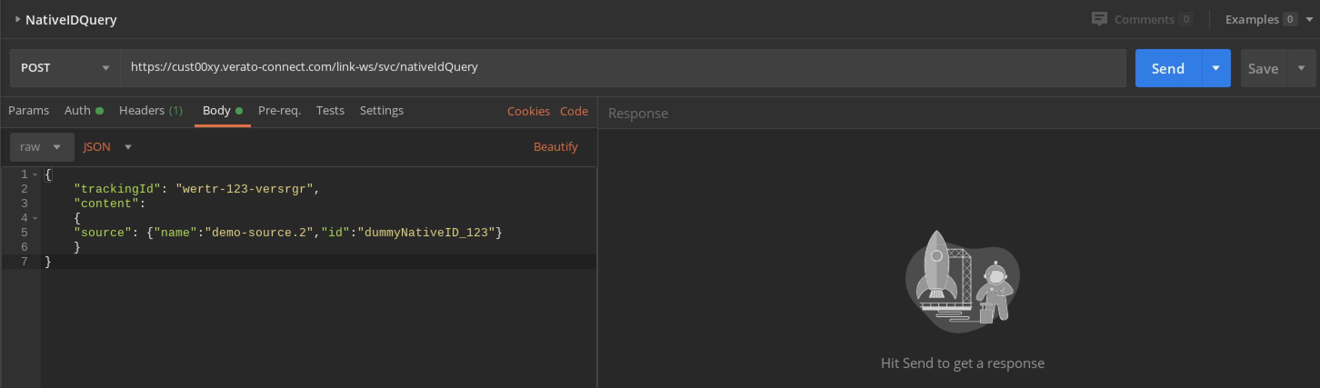Image resolution: width=1320 pixels, height=388 pixels.
Task: Click the Comments speech bubble icon
Action: click(x=1099, y=20)
